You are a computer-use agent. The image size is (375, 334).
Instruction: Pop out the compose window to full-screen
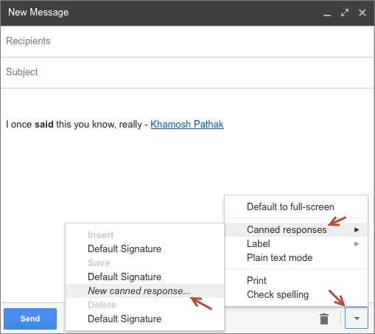[345, 13]
